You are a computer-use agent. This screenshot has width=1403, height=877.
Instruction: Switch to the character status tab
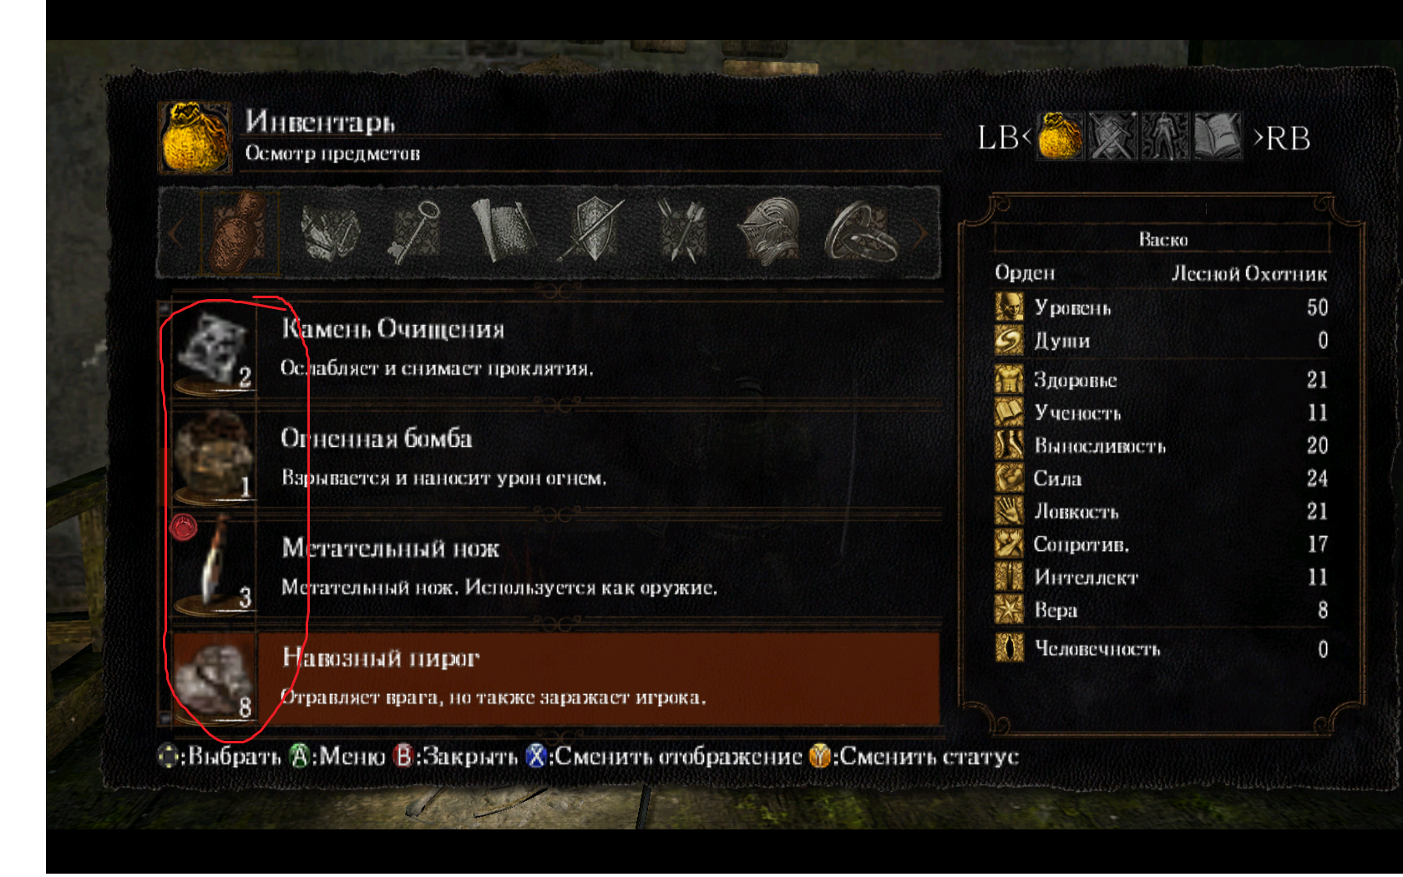[1165, 136]
